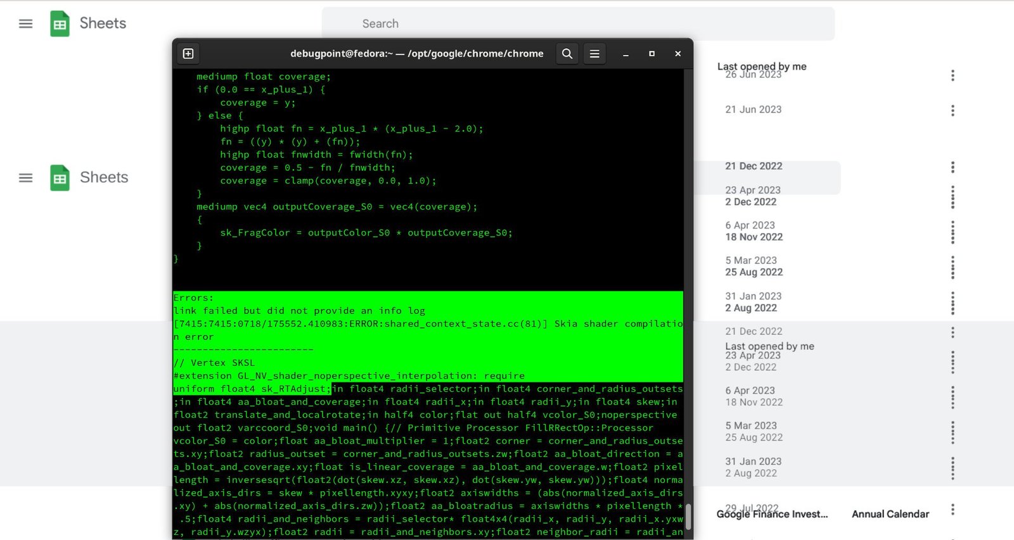Click the lower 'Sheets' title text
Screen dimensions: 1014x540
click(104, 177)
